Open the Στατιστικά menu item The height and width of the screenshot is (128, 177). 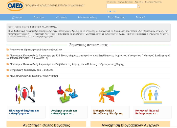click(x=140, y=17)
